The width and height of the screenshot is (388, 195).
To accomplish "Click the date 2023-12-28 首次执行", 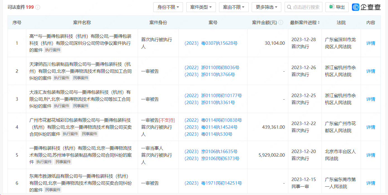I will 304,43.
